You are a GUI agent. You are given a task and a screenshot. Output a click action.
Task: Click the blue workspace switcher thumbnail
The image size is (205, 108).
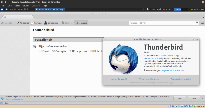click(177, 9)
